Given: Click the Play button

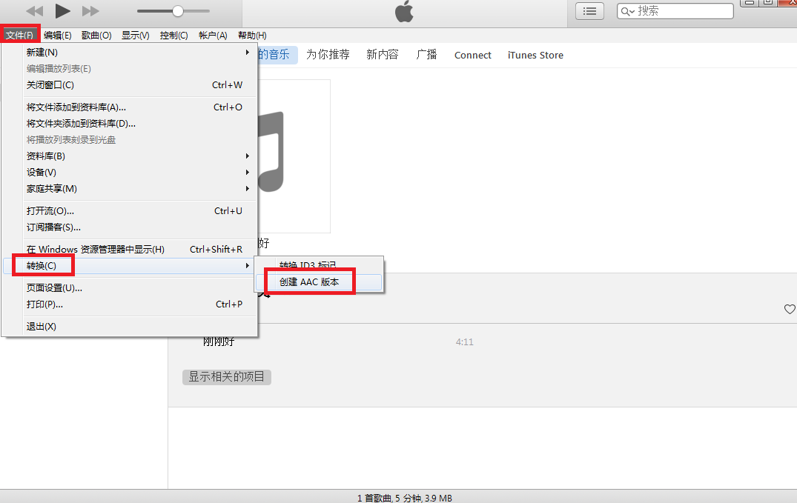Looking at the screenshot, I should point(62,10).
